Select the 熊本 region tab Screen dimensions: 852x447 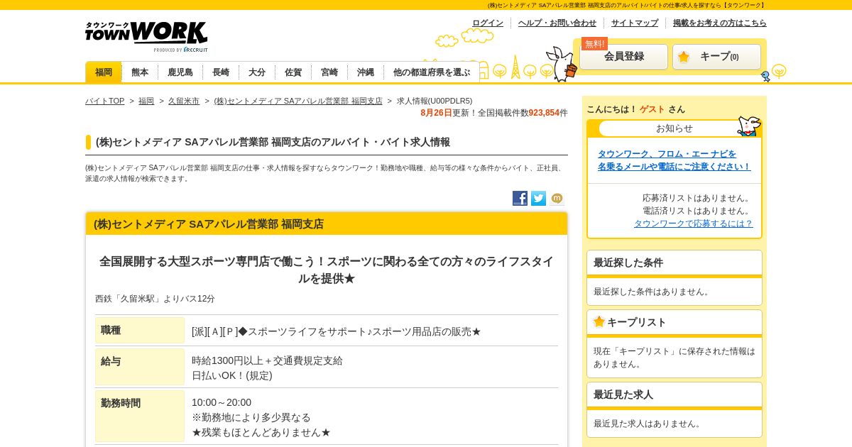(140, 72)
